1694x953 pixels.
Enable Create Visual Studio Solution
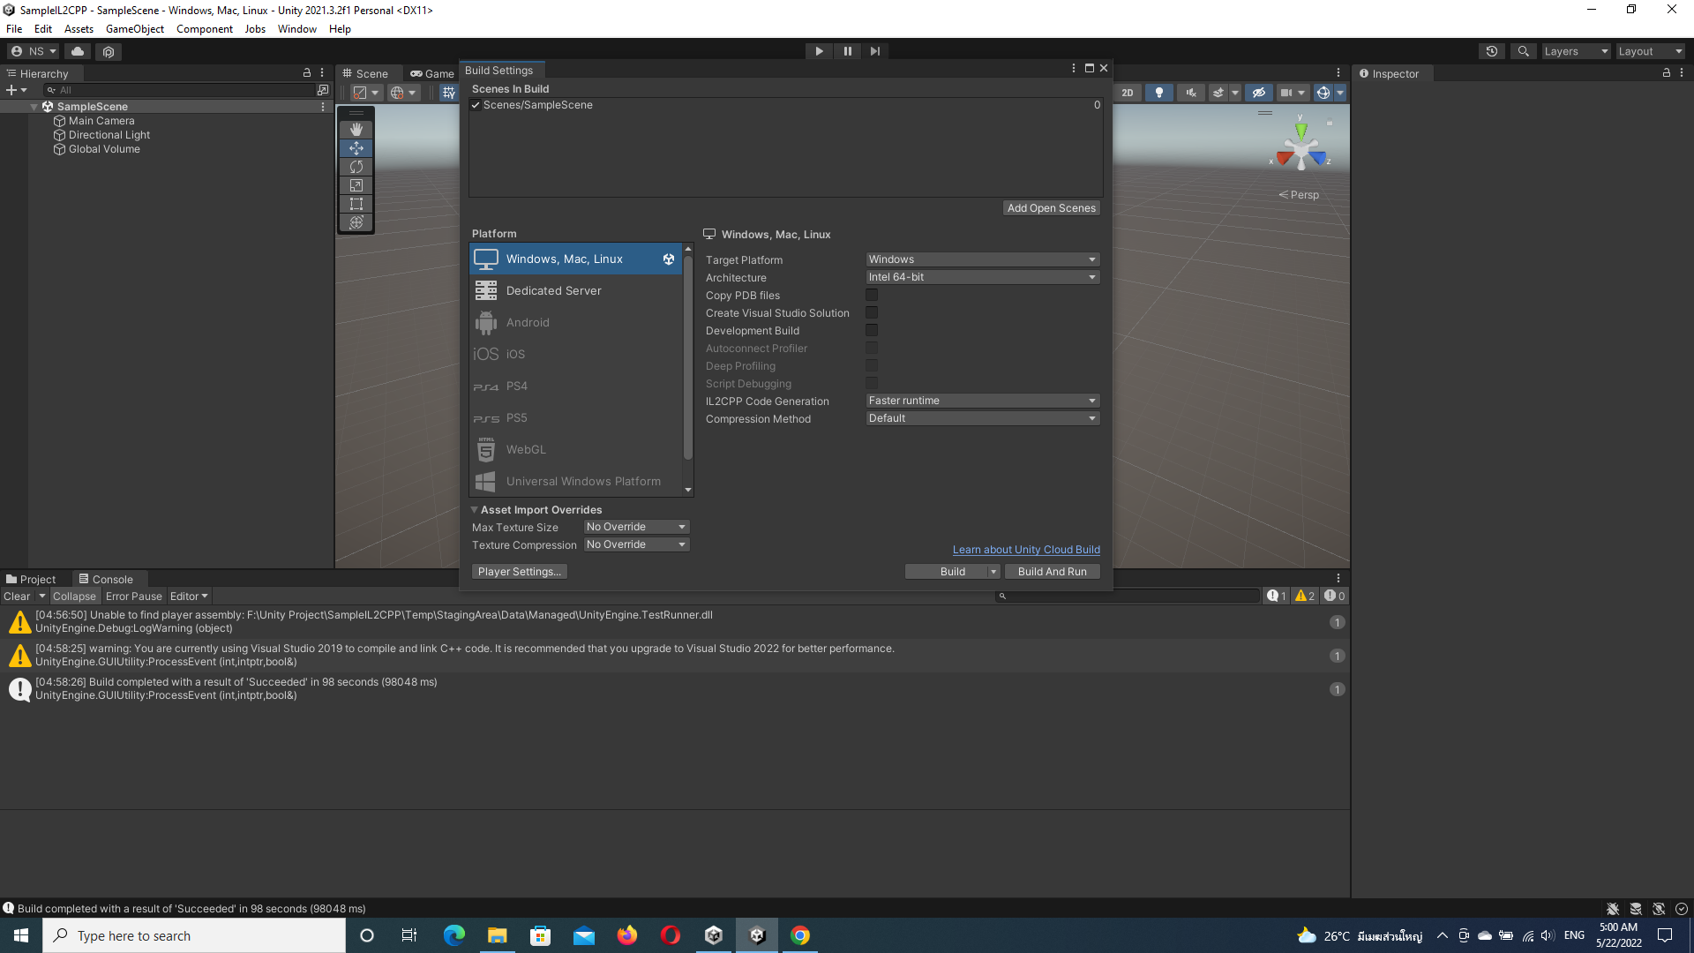[x=871, y=312]
